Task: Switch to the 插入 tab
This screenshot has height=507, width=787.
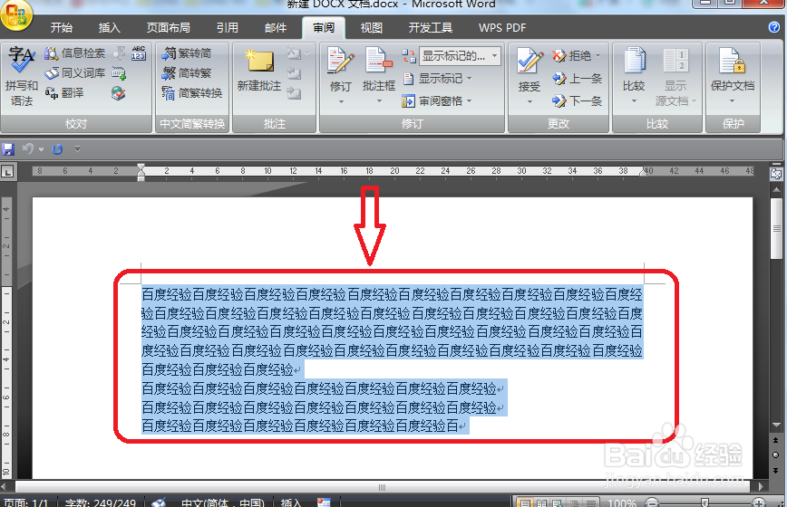Action: pos(109,27)
